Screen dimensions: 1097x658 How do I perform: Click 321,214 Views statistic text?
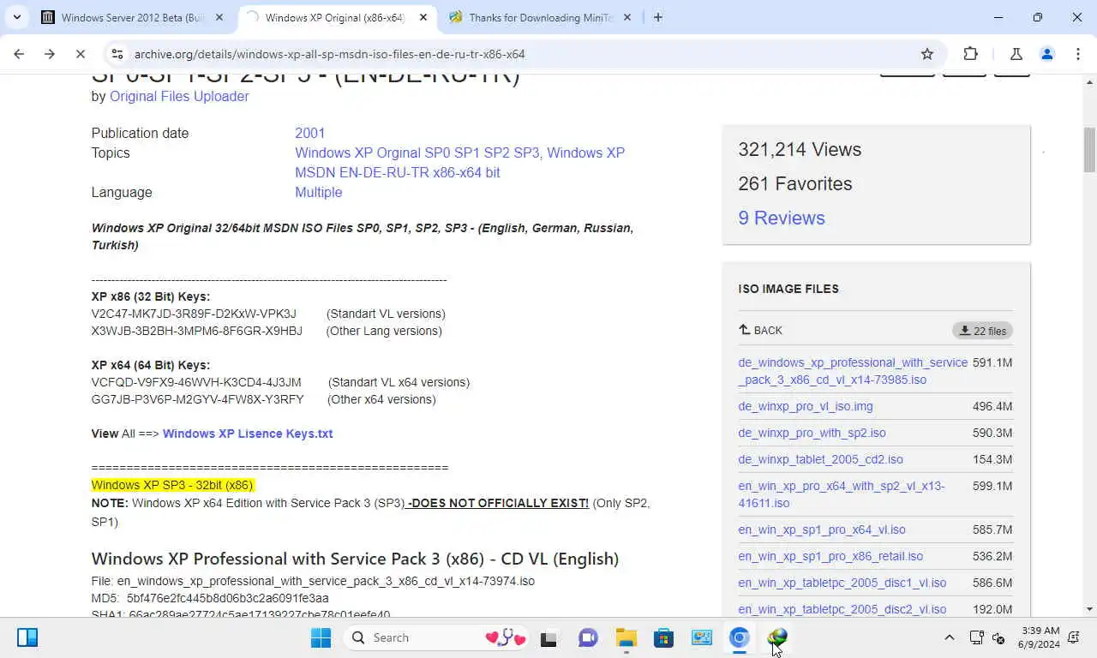point(800,149)
